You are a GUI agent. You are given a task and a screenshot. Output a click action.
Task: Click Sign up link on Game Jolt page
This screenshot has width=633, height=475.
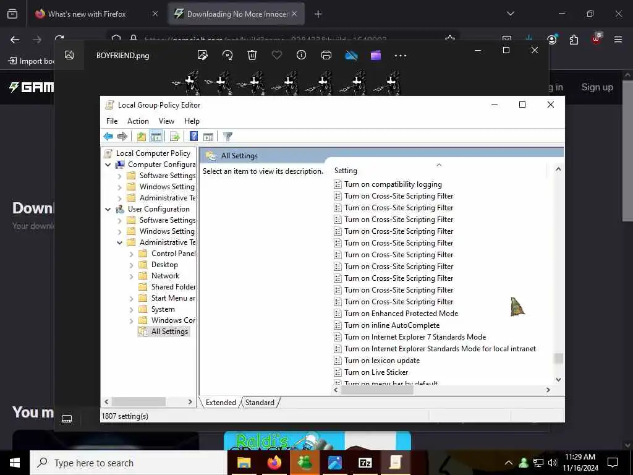pos(597,87)
